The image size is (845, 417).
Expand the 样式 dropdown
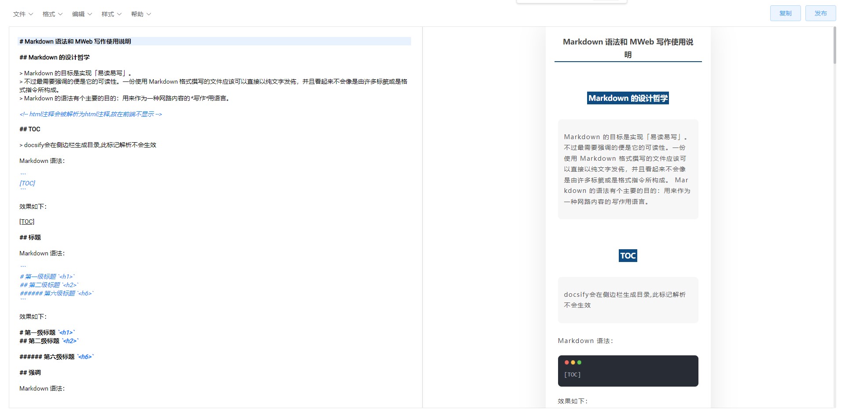(111, 14)
